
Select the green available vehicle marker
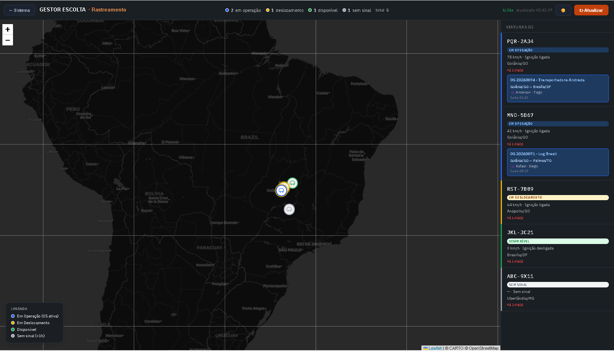(x=292, y=183)
